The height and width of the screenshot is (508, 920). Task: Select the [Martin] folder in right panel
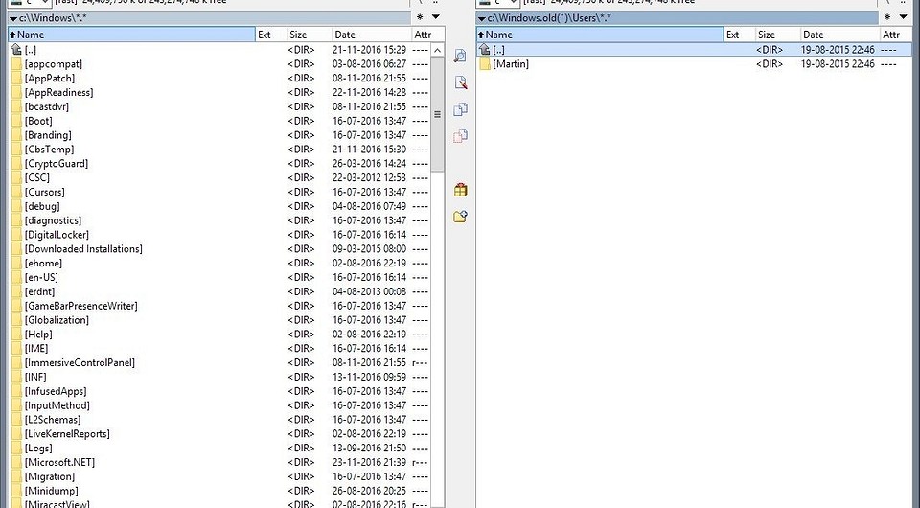point(510,64)
